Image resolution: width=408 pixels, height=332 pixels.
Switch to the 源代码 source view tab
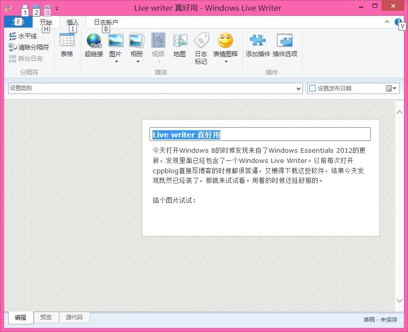click(74, 317)
